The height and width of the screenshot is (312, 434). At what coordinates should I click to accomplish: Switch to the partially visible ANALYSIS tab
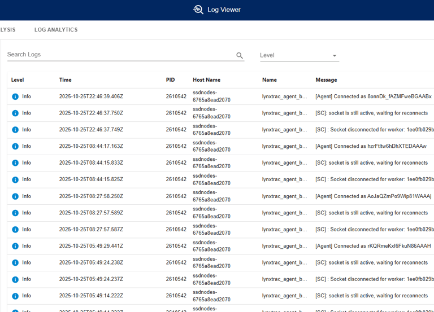(8, 29)
